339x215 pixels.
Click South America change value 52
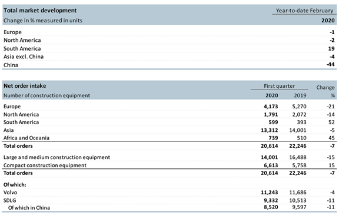click(x=331, y=122)
